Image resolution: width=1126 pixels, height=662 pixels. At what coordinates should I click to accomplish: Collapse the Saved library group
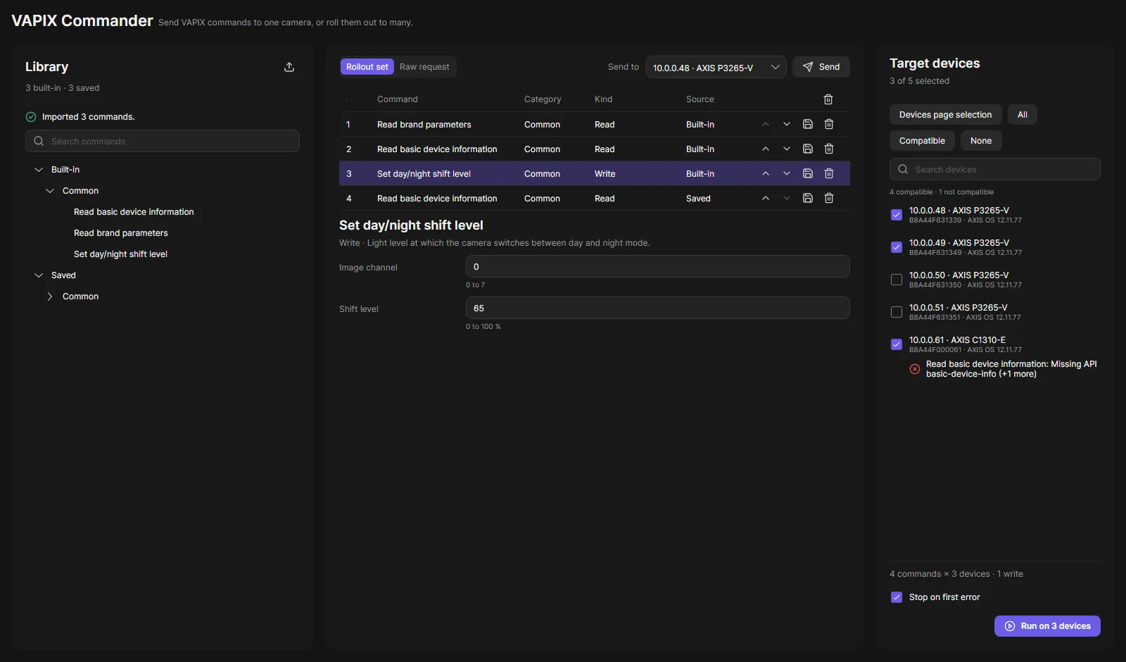coord(39,275)
